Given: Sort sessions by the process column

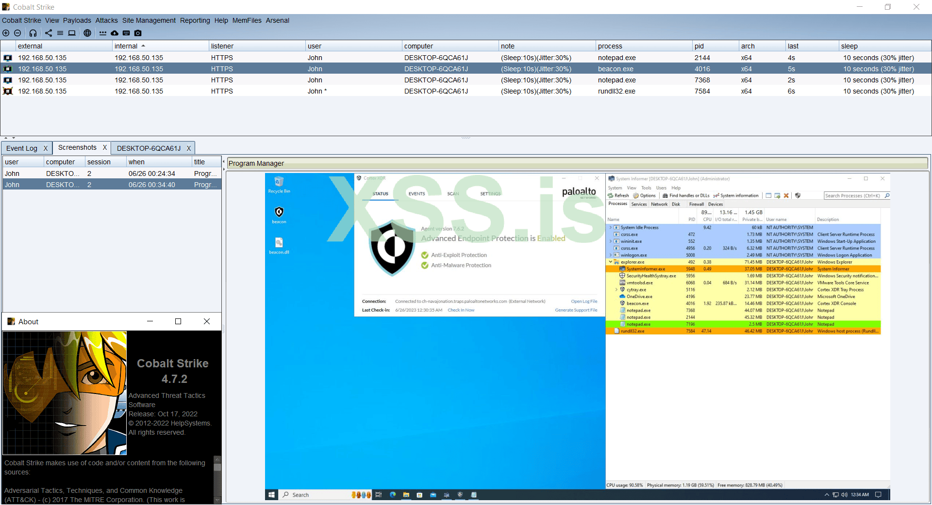Looking at the screenshot, I should point(644,46).
